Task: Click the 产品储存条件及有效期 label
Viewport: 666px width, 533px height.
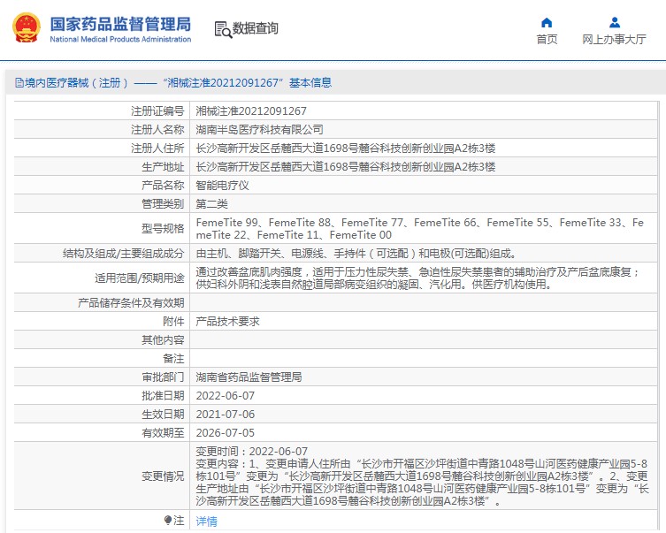Action: coord(131,303)
